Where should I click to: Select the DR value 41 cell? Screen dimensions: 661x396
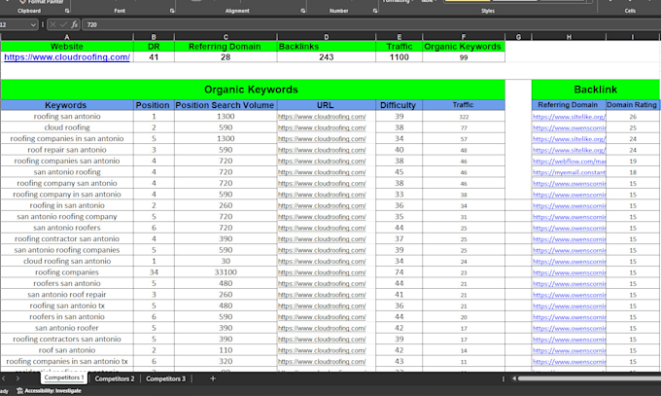coord(154,57)
